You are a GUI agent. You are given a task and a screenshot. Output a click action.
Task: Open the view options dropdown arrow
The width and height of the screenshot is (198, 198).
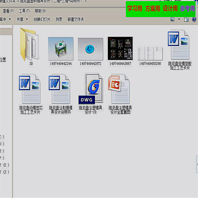coord(179,20)
